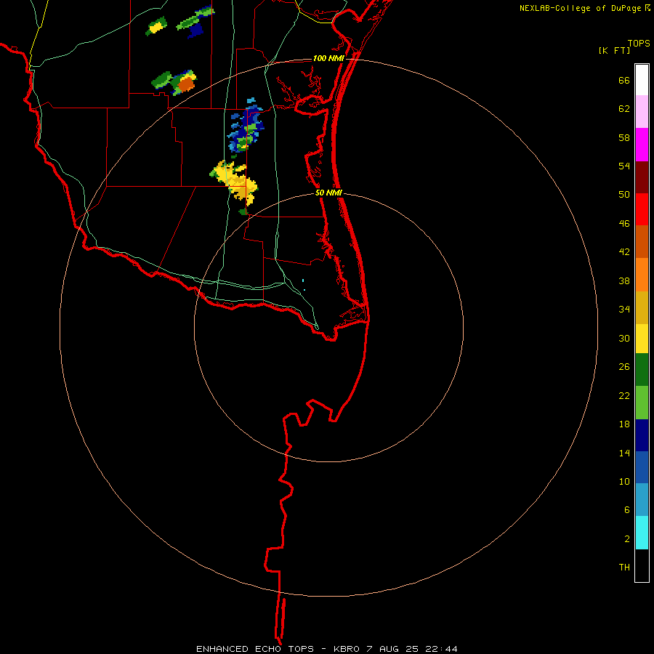Click the "TOPS" legend title
The height and width of the screenshot is (654, 654).
click(639, 43)
